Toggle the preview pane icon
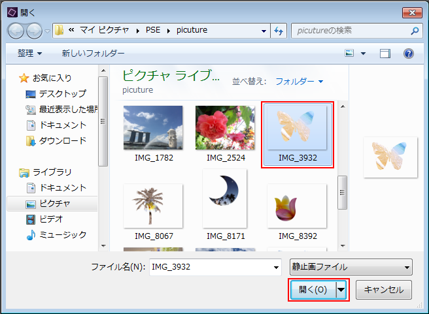The height and width of the screenshot is (314, 429). coord(385,54)
